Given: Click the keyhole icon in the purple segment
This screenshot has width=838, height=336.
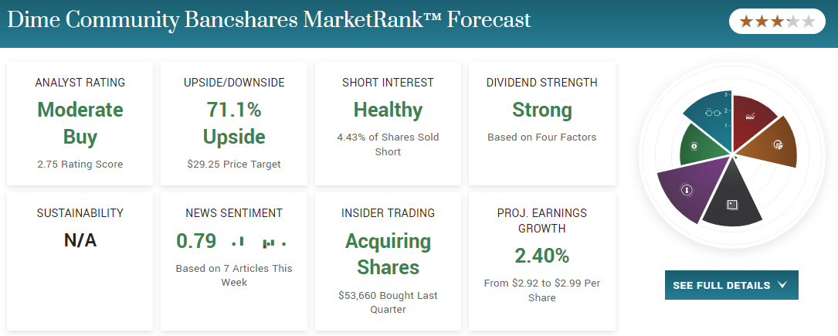Looking at the screenshot, I should coord(684,188).
